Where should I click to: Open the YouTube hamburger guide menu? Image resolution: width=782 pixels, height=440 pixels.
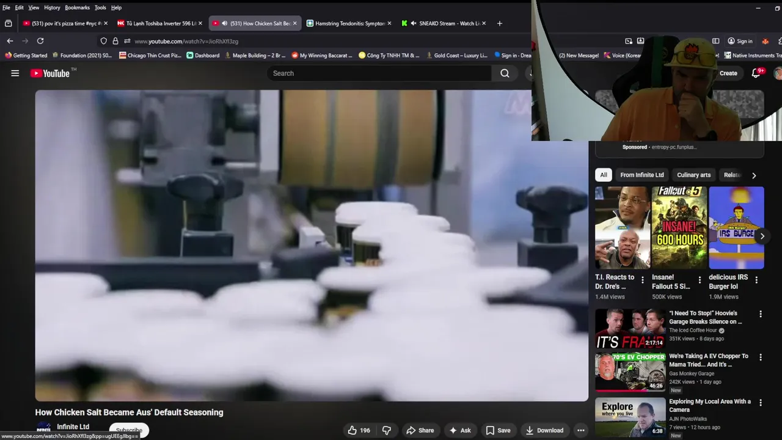click(15, 73)
